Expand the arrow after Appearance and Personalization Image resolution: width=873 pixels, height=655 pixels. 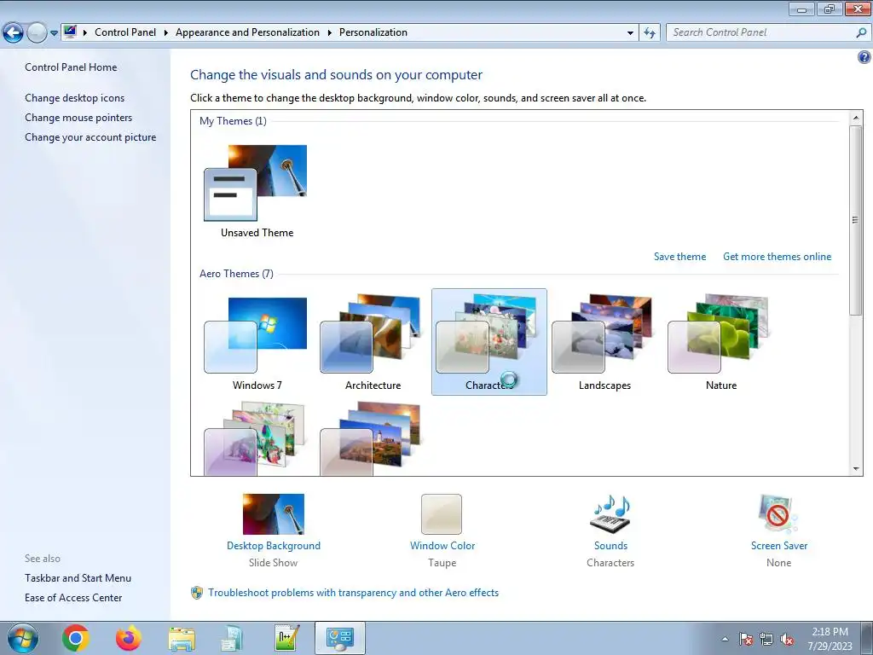(x=330, y=33)
